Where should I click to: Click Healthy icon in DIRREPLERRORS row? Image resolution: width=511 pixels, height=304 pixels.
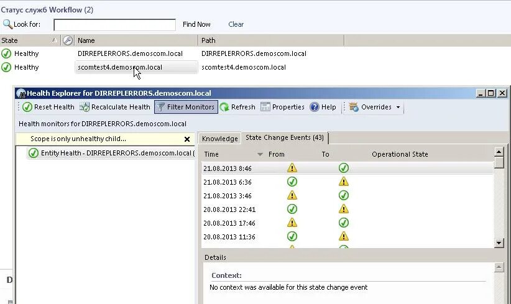click(6, 53)
